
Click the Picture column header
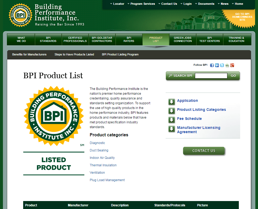tap(202, 205)
